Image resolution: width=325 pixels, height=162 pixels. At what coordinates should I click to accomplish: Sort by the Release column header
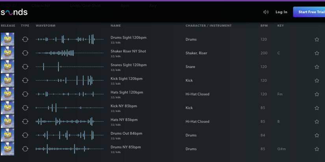8,25
